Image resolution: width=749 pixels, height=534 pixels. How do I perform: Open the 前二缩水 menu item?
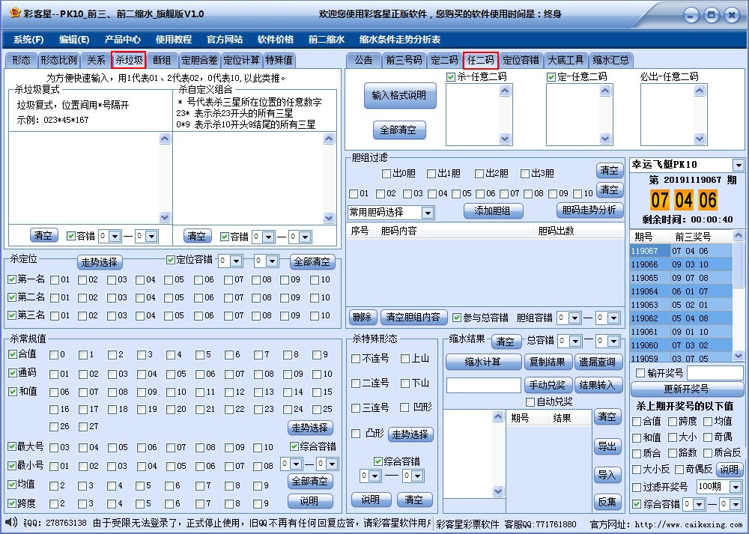click(x=325, y=38)
